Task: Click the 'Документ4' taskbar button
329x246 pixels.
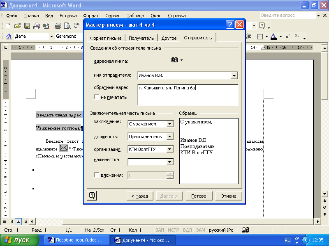Action: 143,240
